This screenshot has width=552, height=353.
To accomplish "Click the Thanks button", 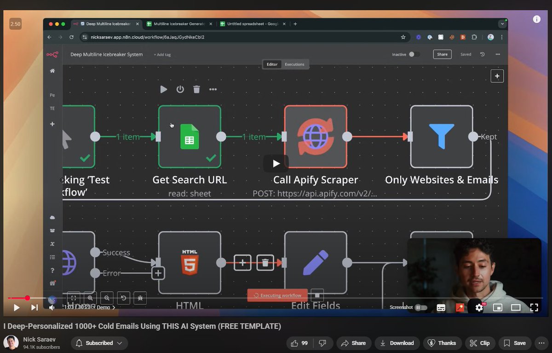I will (x=442, y=343).
